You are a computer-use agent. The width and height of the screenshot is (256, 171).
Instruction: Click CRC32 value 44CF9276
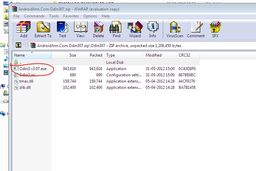(x=187, y=81)
